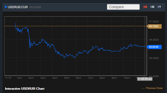Switch to the 1M time range

click(152, 7)
